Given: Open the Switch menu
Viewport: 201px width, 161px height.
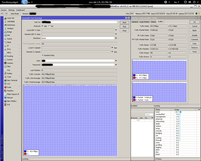Looking at the screenshot, I should (10, 39).
